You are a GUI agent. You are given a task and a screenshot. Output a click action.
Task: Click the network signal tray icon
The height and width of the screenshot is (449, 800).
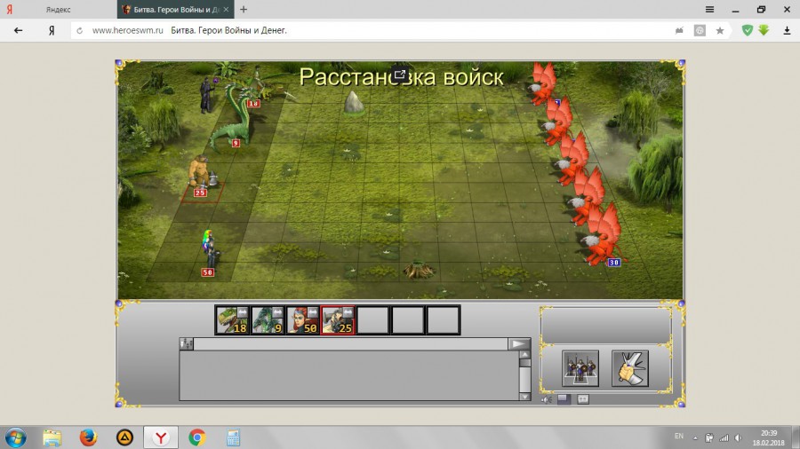click(x=724, y=437)
